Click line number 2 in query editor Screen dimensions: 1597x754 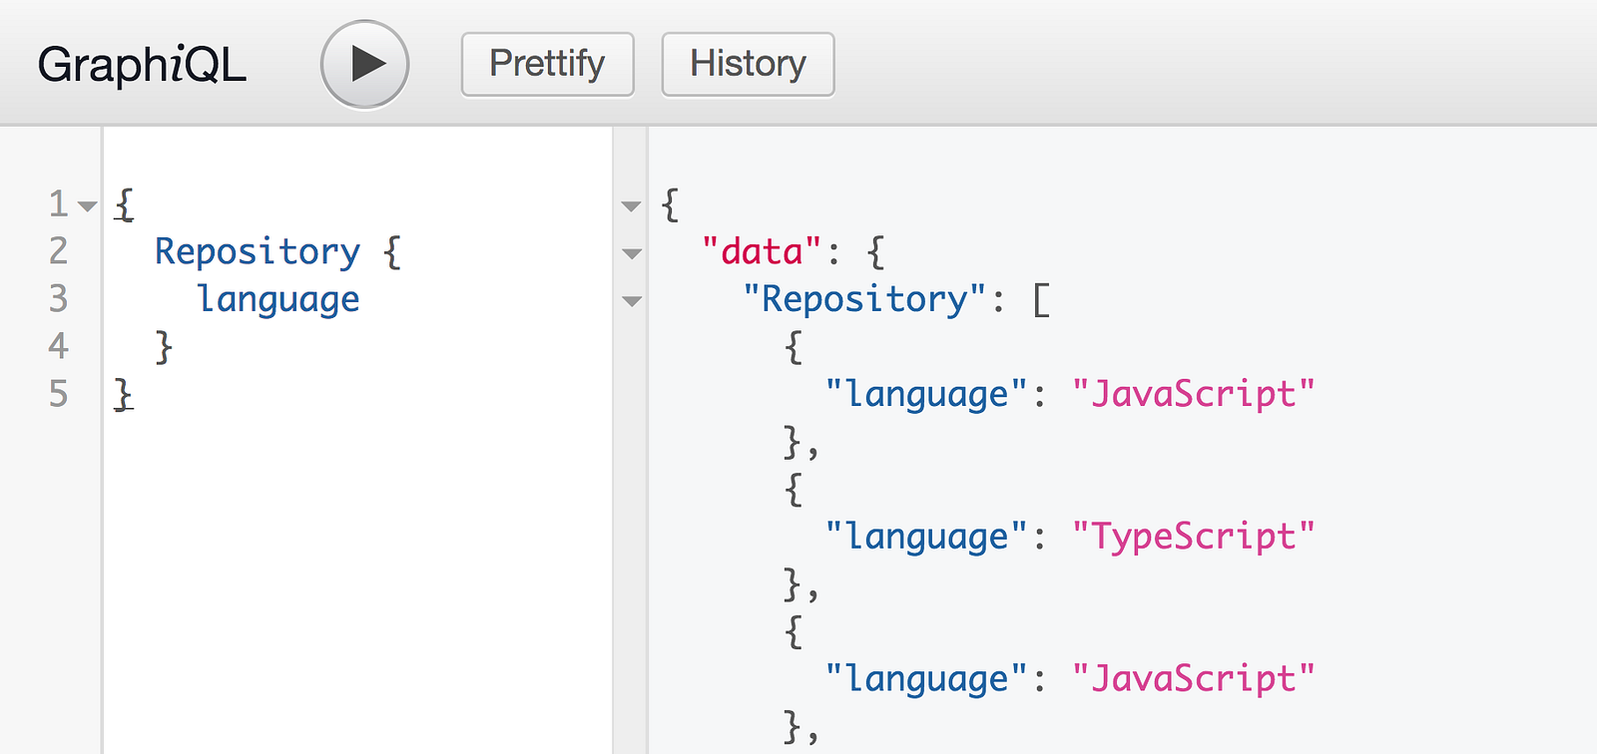(59, 251)
